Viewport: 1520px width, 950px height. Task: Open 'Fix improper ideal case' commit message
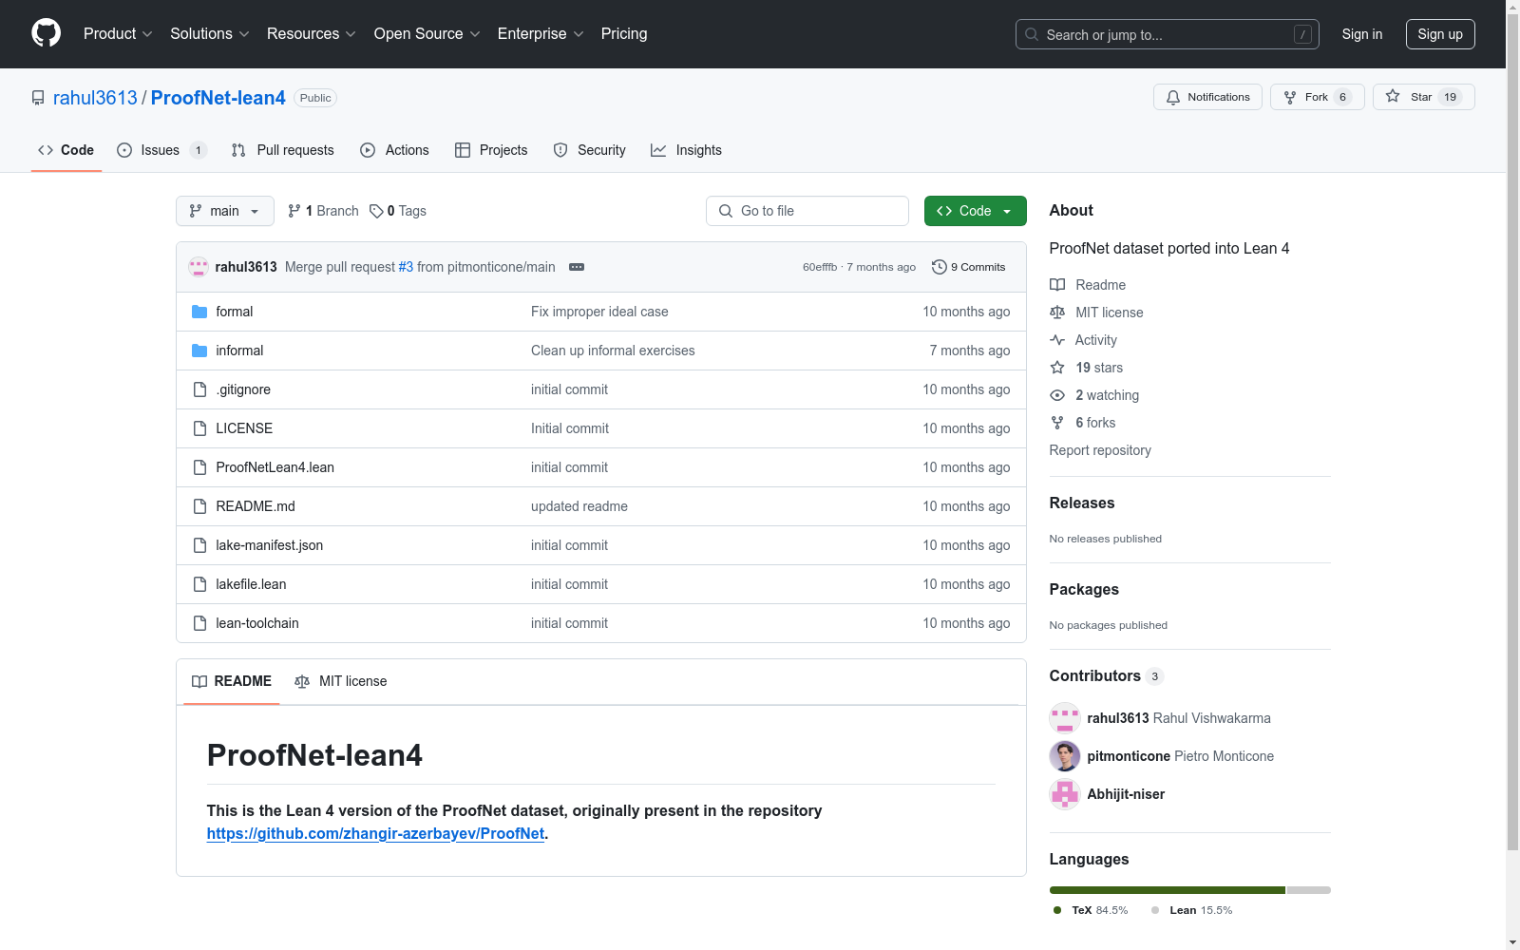[599, 312]
